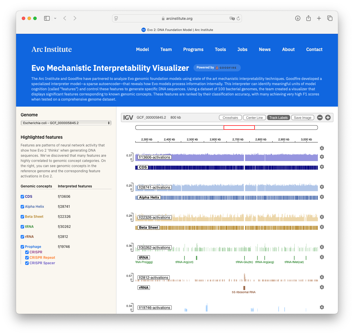The width and height of the screenshot is (354, 335).
Task: Uncheck the CDS genomic concept
Action: point(22,197)
